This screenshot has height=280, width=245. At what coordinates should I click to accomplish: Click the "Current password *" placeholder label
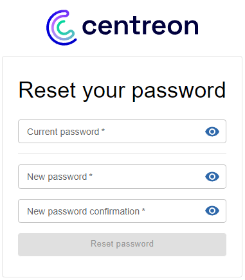[66, 132]
